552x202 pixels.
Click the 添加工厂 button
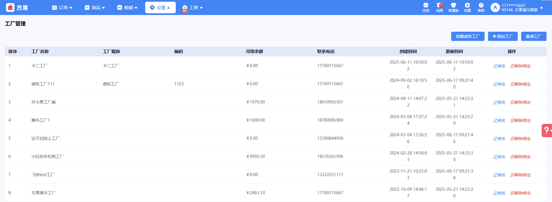click(x=502, y=36)
